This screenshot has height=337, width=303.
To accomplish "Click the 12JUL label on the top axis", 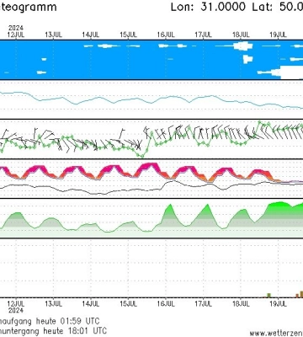I will pos(16,35).
